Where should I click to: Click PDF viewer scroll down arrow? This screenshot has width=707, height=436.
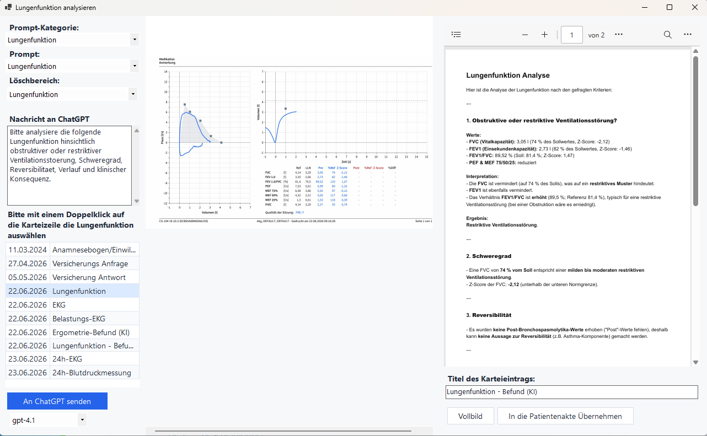pyautogui.click(x=695, y=362)
